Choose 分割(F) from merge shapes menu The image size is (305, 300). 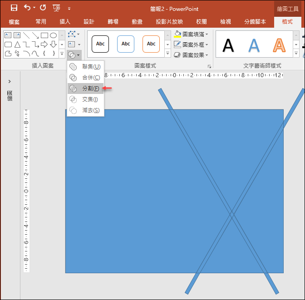pyautogui.click(x=85, y=89)
